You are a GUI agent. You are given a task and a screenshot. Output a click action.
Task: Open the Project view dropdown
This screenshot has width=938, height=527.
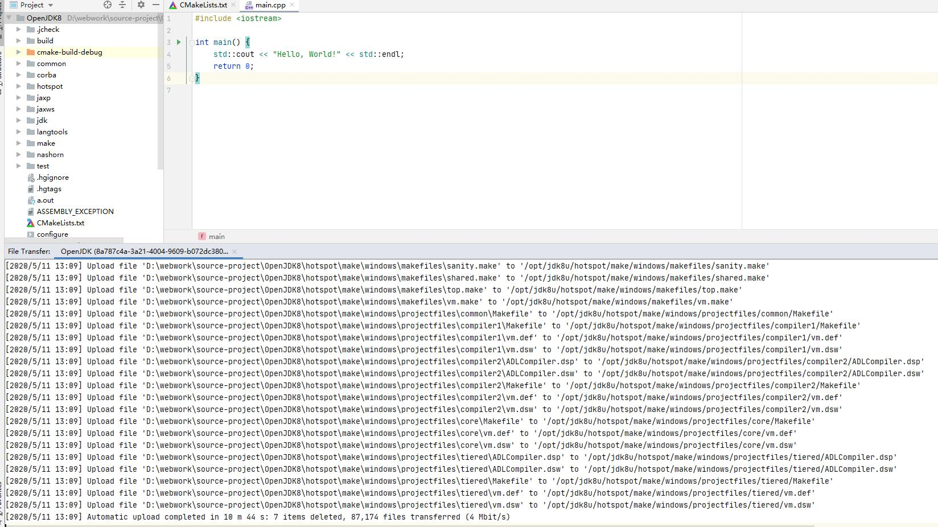point(51,5)
